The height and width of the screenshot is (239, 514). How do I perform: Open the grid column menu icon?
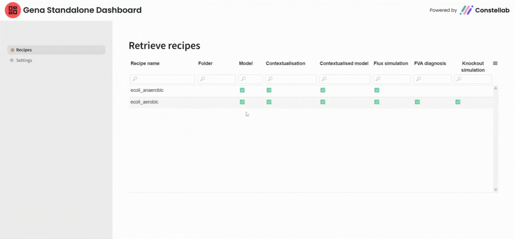pyautogui.click(x=495, y=63)
